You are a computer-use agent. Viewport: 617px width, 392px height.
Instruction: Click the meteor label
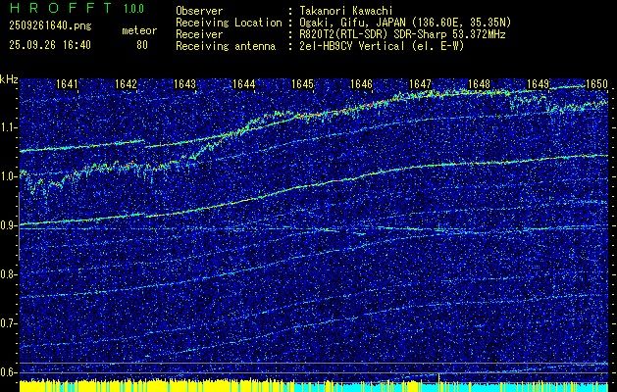[139, 30]
